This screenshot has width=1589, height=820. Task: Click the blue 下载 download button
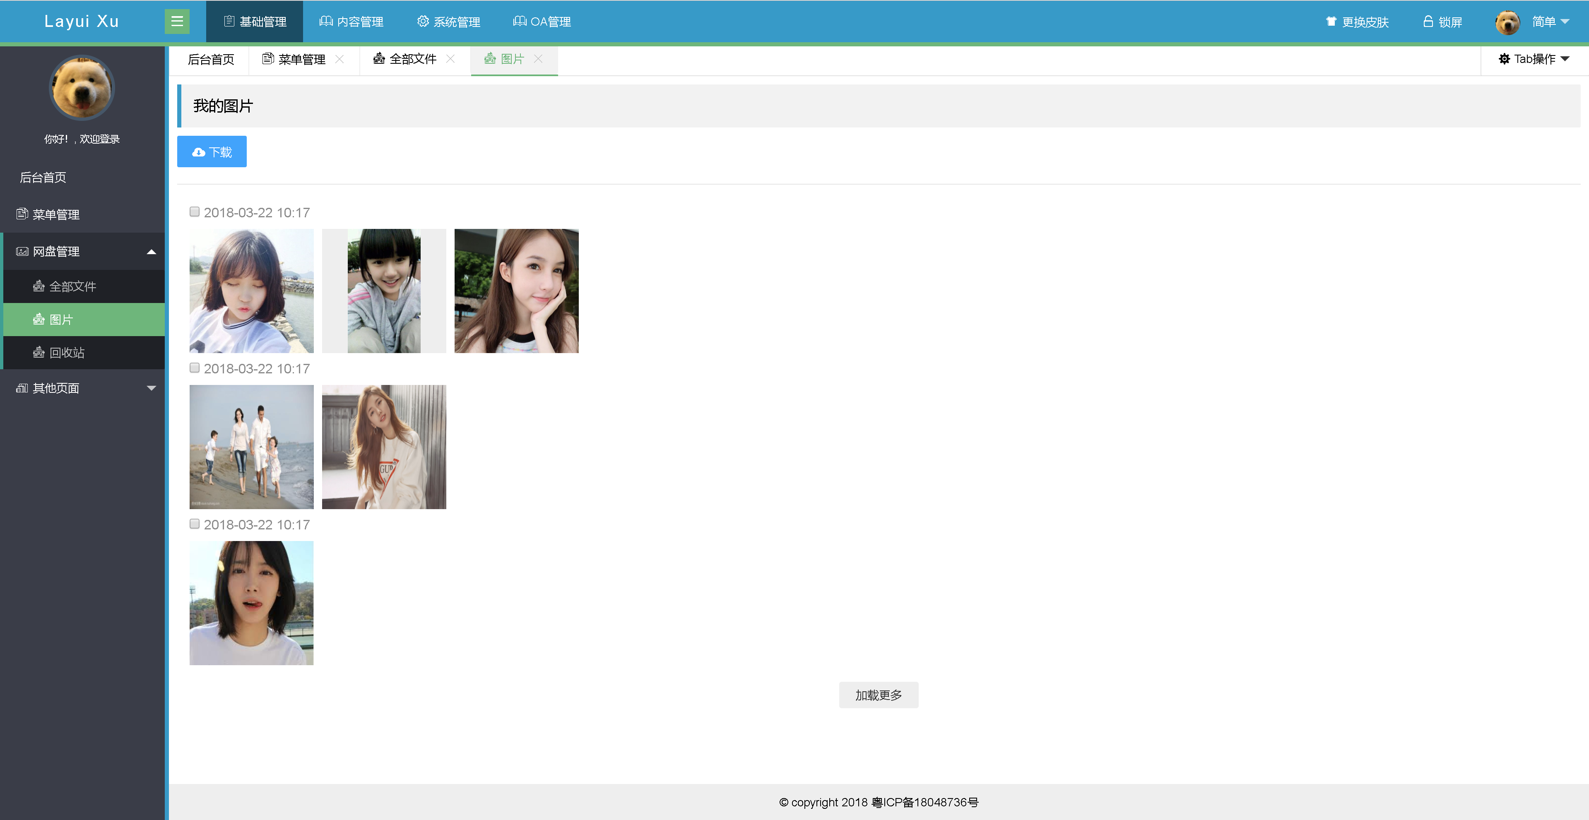pos(212,151)
